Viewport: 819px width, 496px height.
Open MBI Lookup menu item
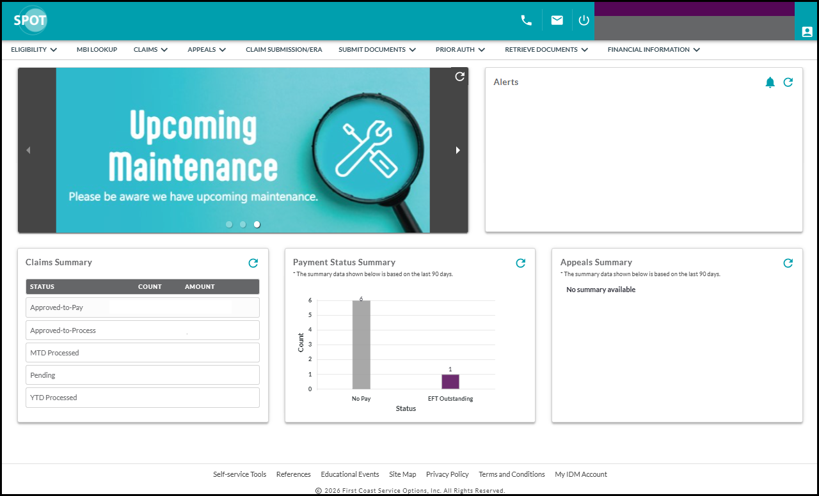[97, 50]
